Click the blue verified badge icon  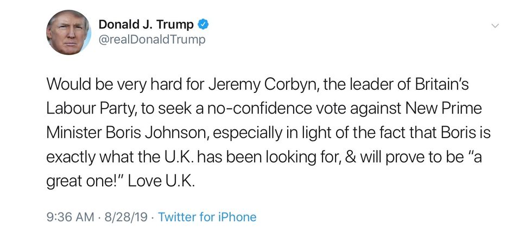coord(204,24)
